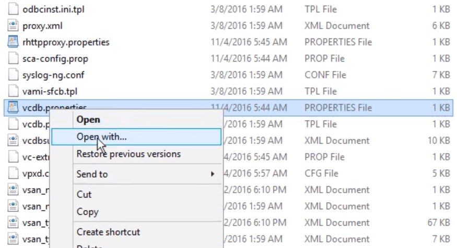457x248 pixels.
Task: Click the vcdb.properties file icon
Action: (x=13, y=108)
